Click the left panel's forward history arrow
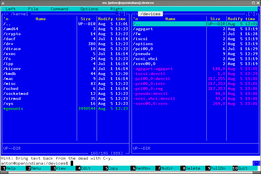The height and width of the screenshot is (174, 261). (127, 14)
